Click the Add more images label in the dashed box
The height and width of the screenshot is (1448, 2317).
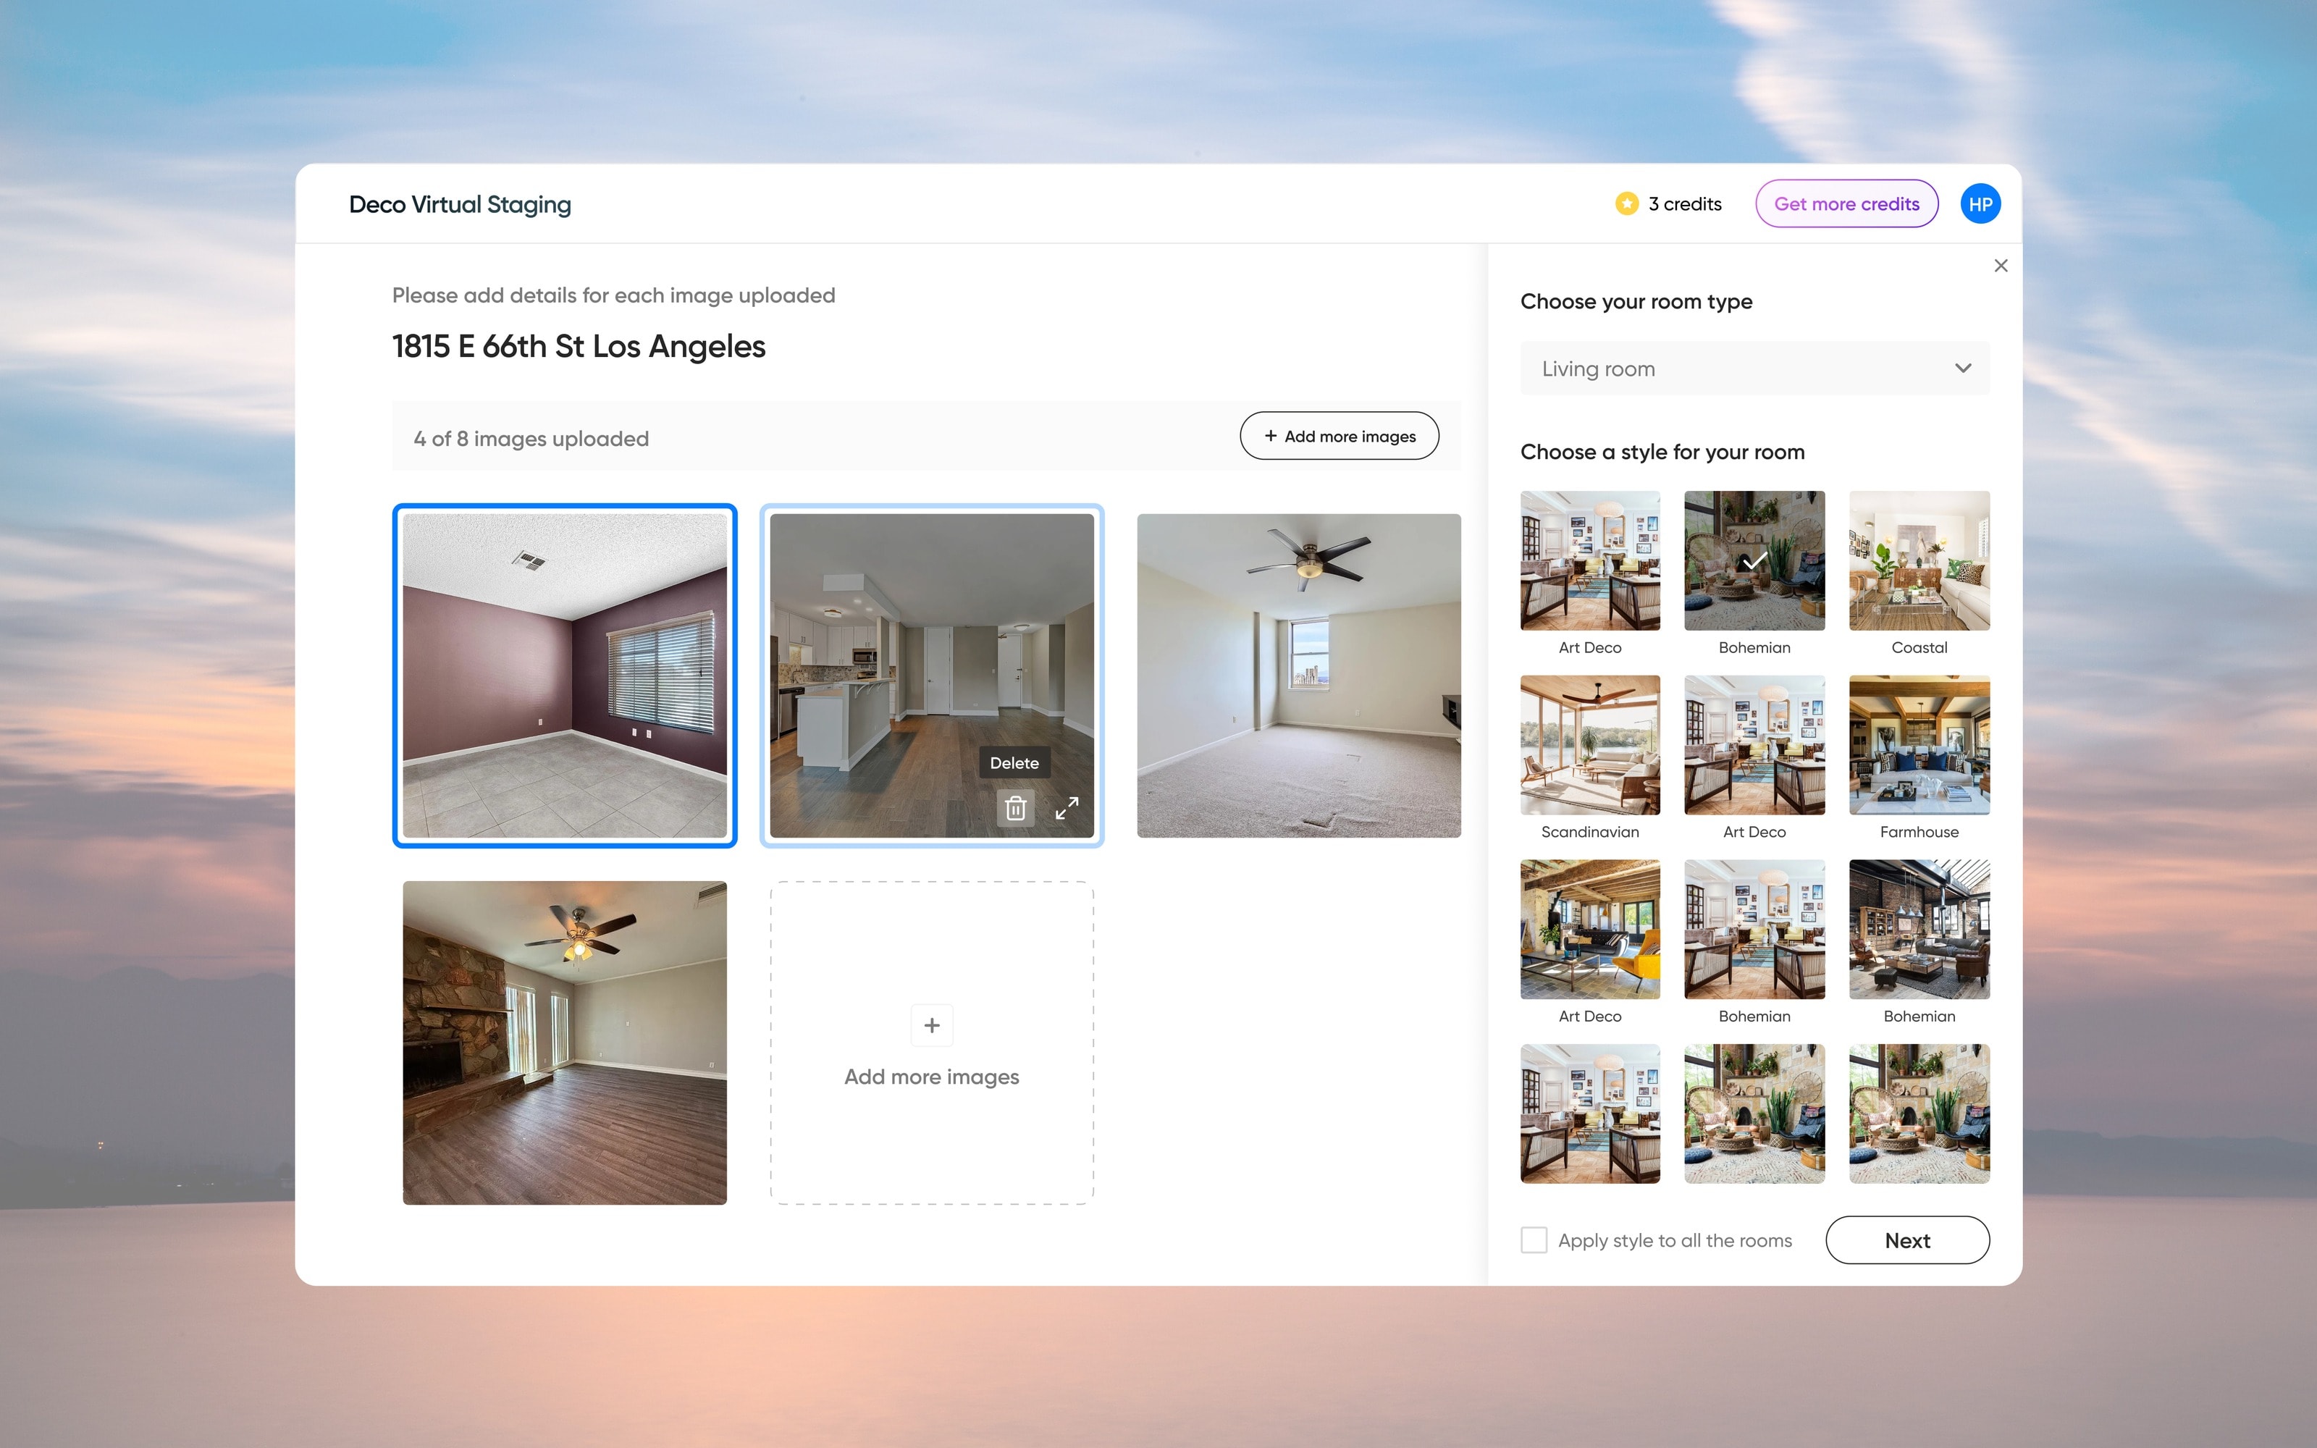(932, 1077)
